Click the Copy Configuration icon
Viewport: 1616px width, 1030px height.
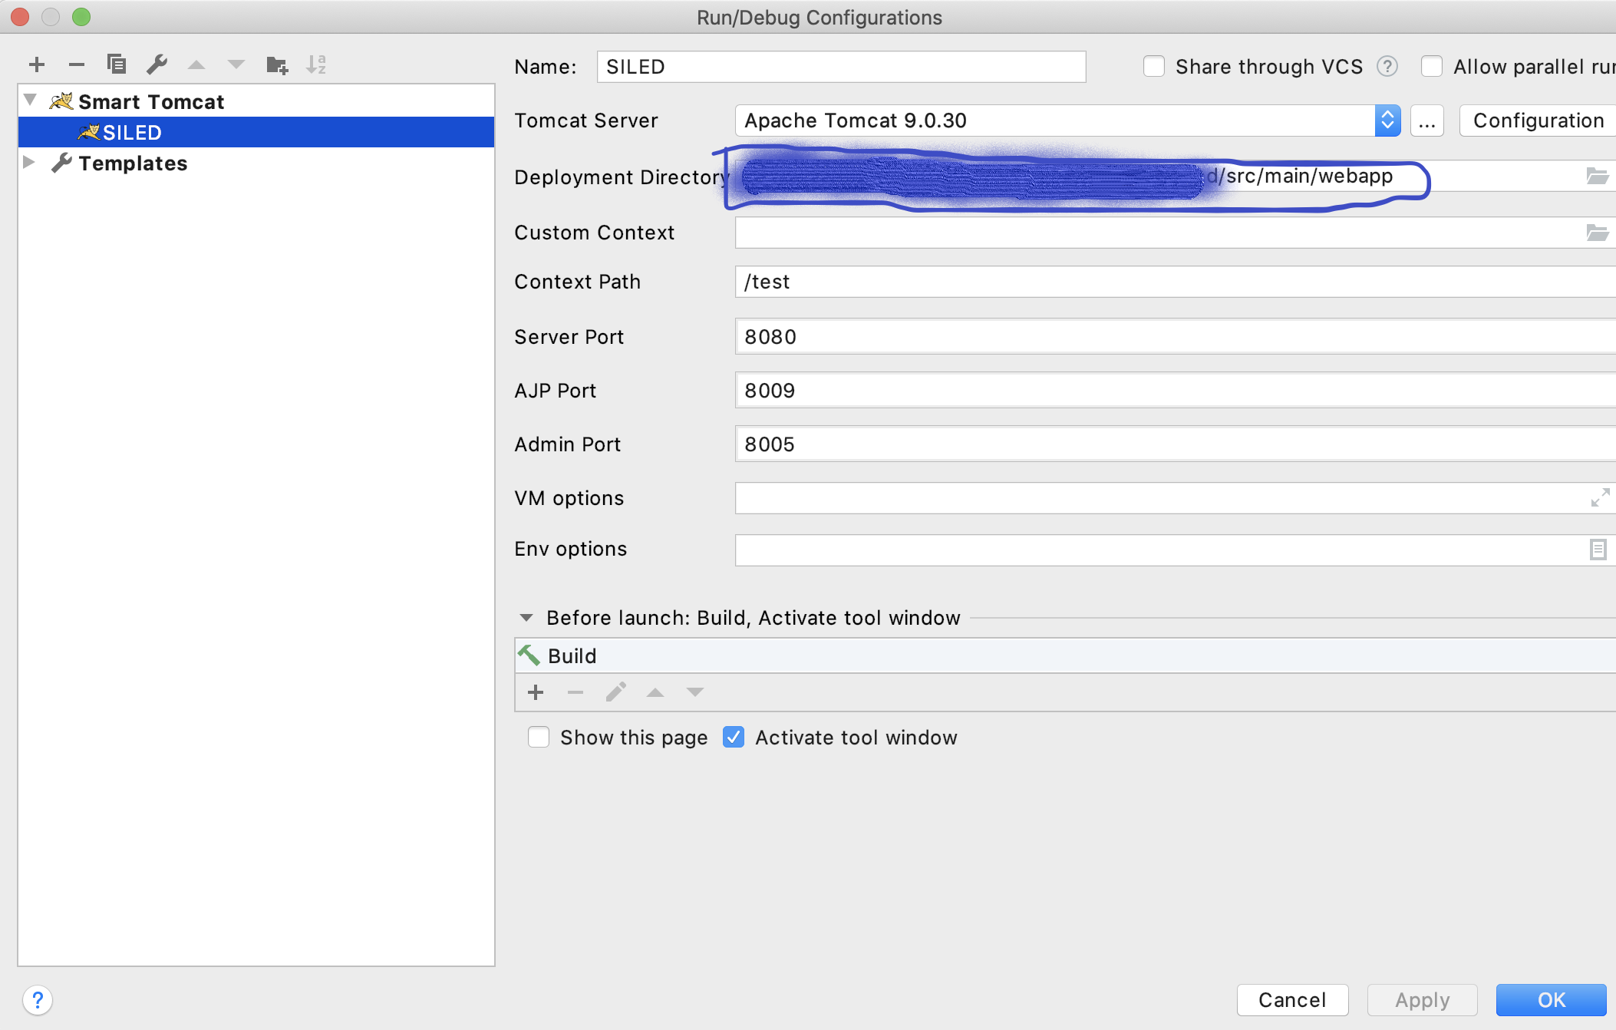click(117, 64)
